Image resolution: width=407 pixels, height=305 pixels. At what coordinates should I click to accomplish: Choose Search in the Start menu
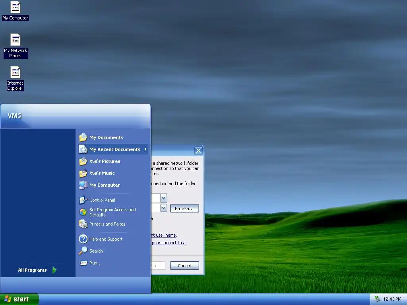[113, 251]
